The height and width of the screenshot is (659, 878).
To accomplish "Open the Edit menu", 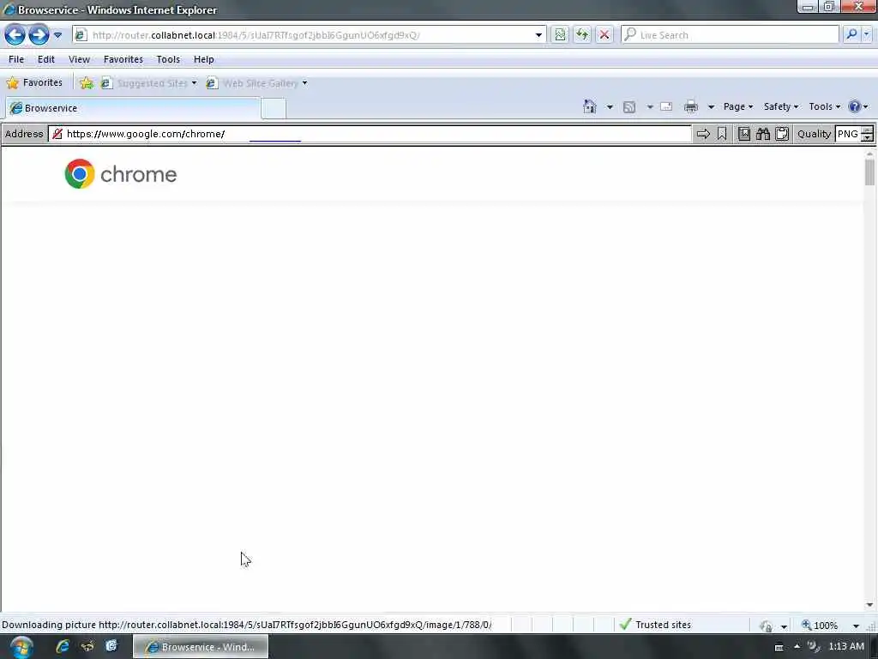I will 46,59.
